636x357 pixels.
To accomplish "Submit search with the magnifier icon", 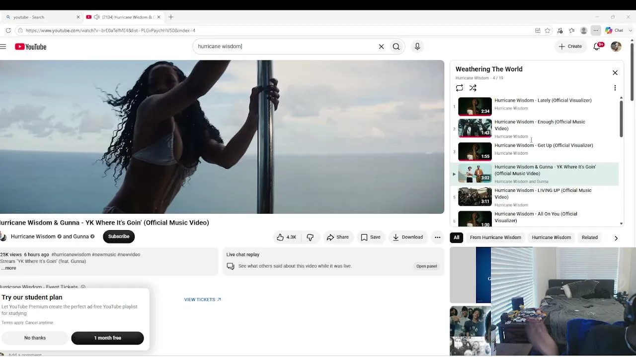I will [x=396, y=47].
